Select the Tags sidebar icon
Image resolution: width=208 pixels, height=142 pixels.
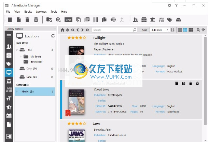[9, 64]
